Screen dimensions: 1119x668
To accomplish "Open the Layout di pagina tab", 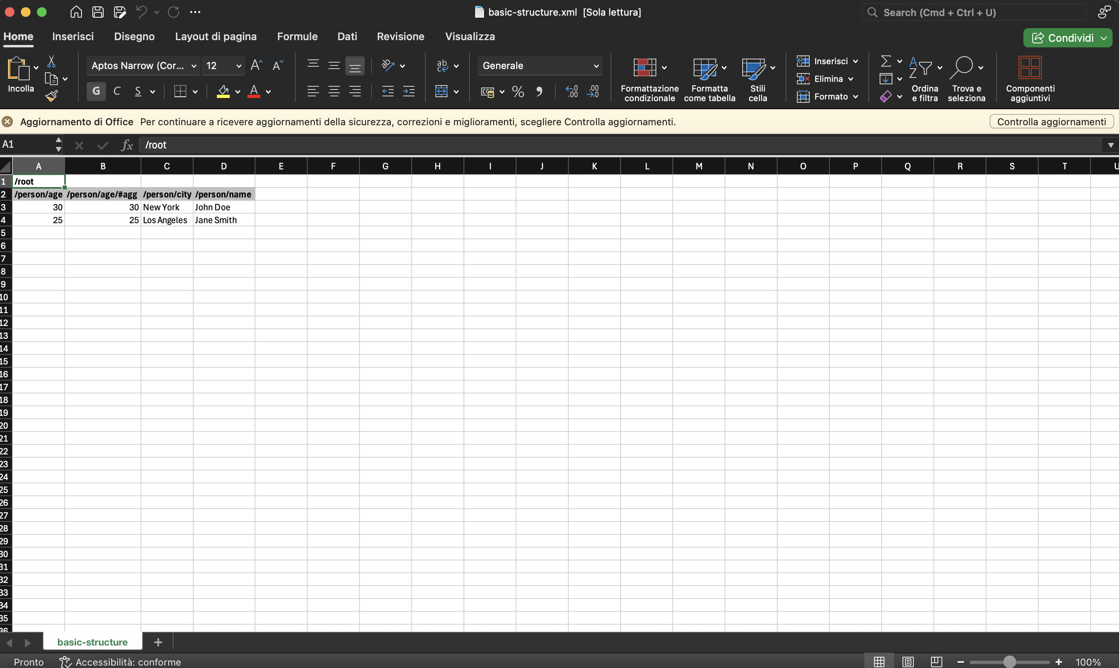I will pos(216,37).
